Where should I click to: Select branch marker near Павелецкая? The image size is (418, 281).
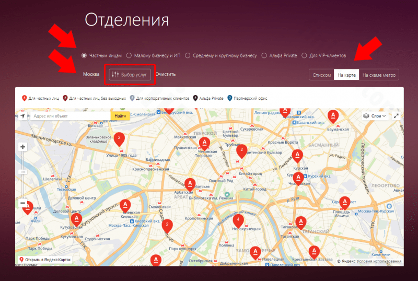point(256,253)
